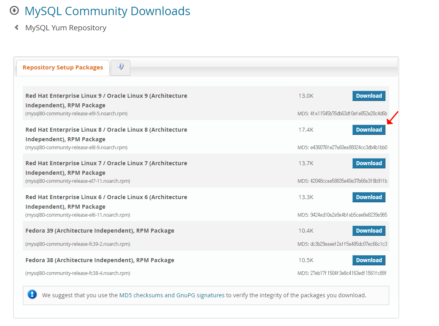Click the Red Hat Enterprise Linux 8 package title
The image size is (439, 326).
pos(106,134)
